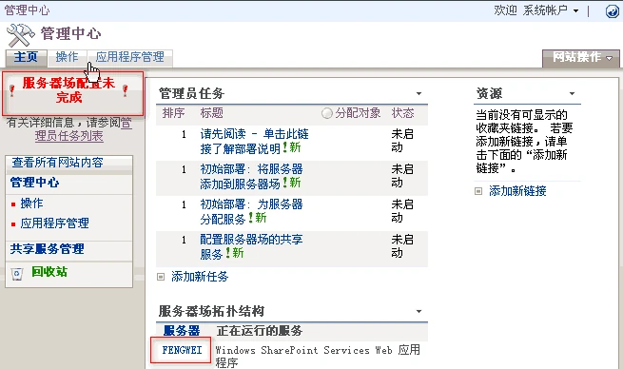623x369 pixels.
Task: Expand the 网站操作 menu
Action: click(x=581, y=58)
